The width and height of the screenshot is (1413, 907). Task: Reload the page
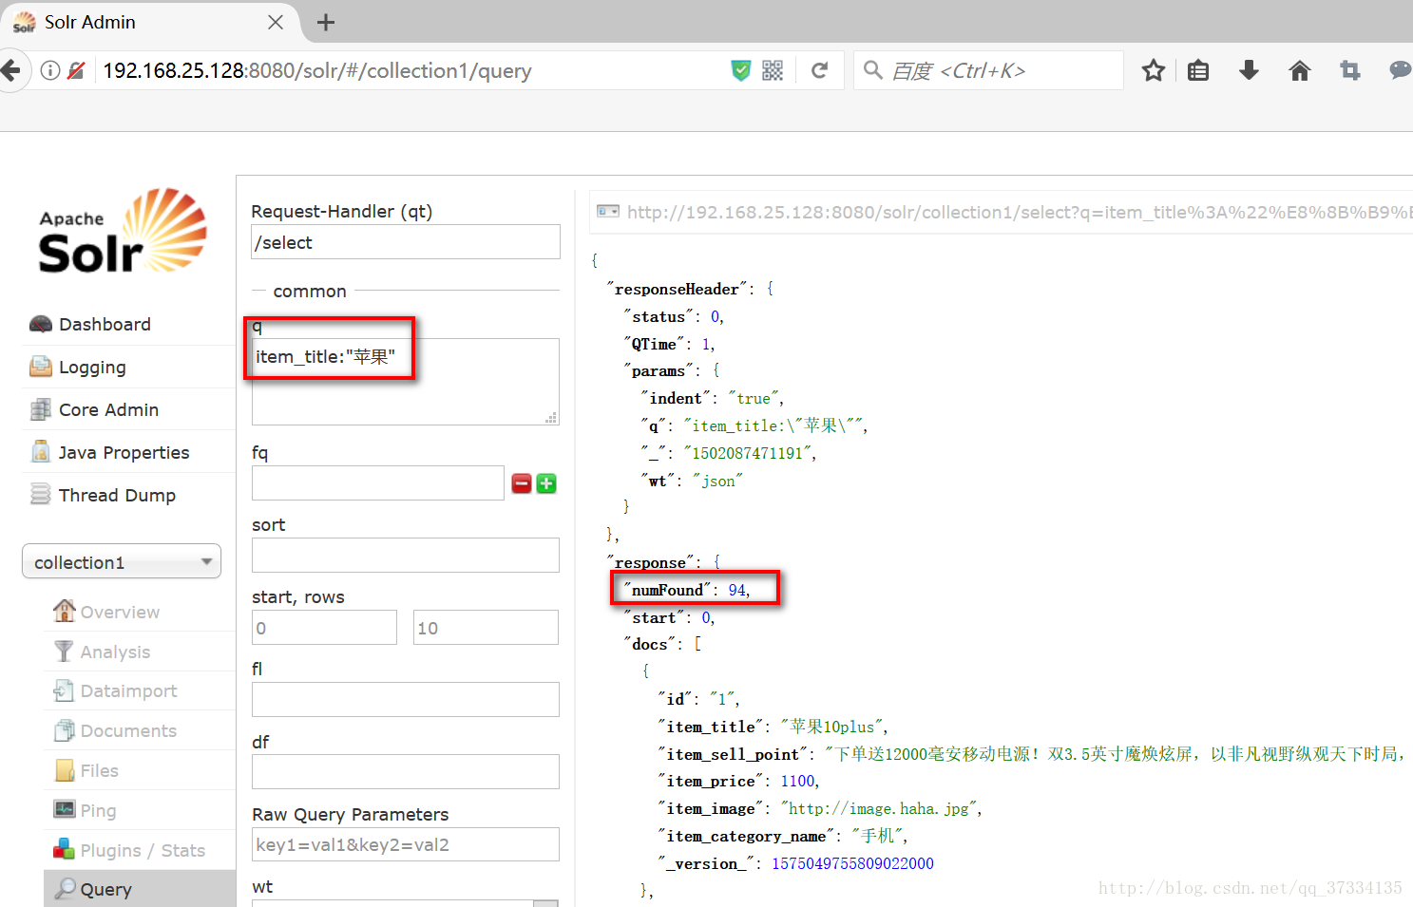819,70
